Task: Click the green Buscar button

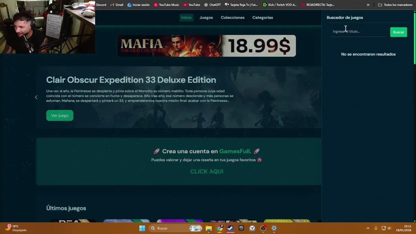Action: [x=398, y=32]
